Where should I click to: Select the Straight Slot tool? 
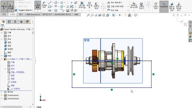pyautogui.click(x=50, y=10)
